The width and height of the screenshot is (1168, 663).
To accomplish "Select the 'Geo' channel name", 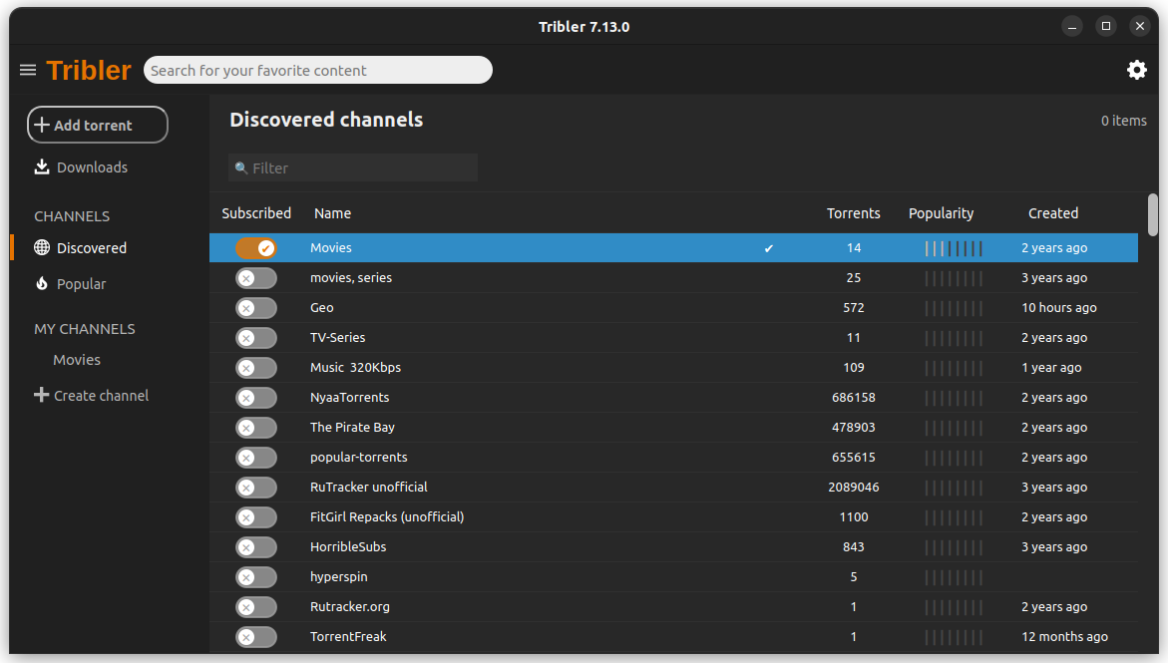I will pos(322,308).
